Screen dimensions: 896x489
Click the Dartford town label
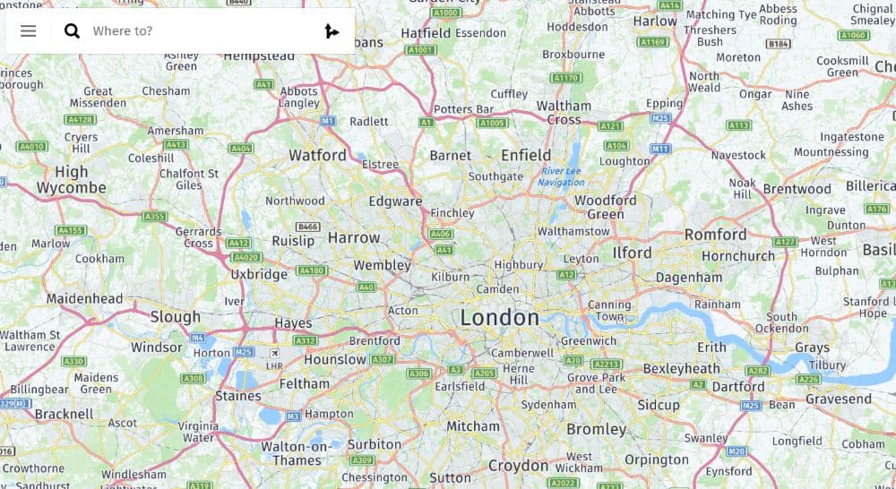point(738,387)
